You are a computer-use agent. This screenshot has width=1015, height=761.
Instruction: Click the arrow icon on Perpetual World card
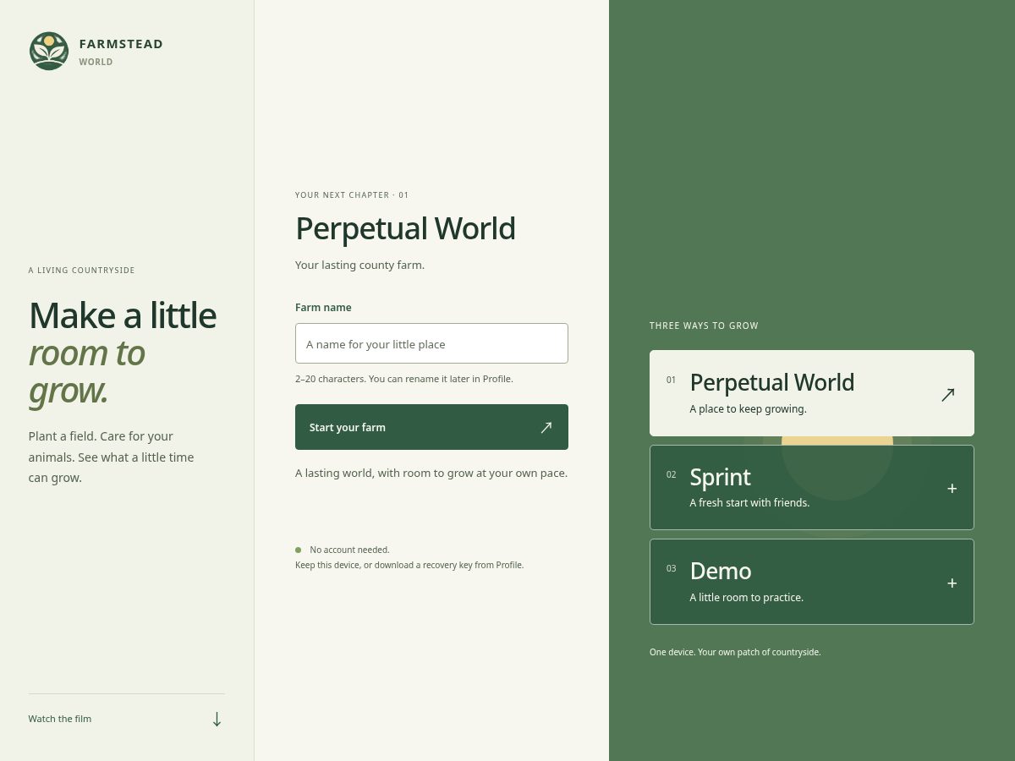point(948,394)
